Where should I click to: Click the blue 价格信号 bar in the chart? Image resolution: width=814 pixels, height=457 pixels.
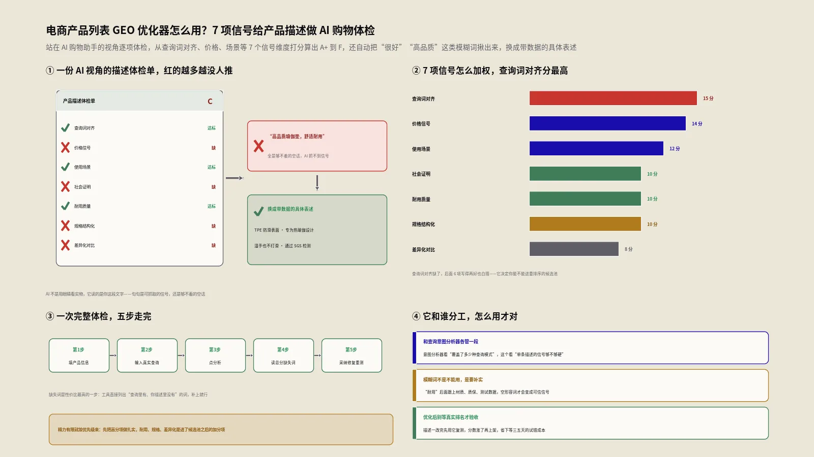point(607,123)
